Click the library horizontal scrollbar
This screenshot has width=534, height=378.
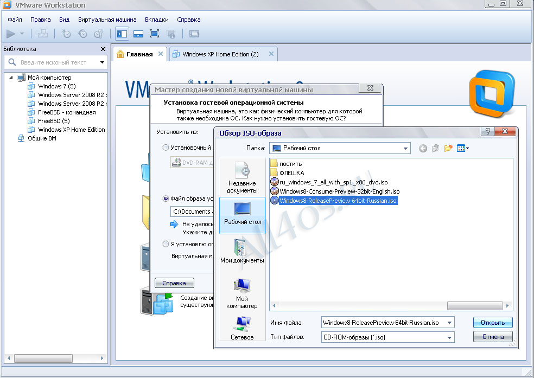[x=43, y=358]
